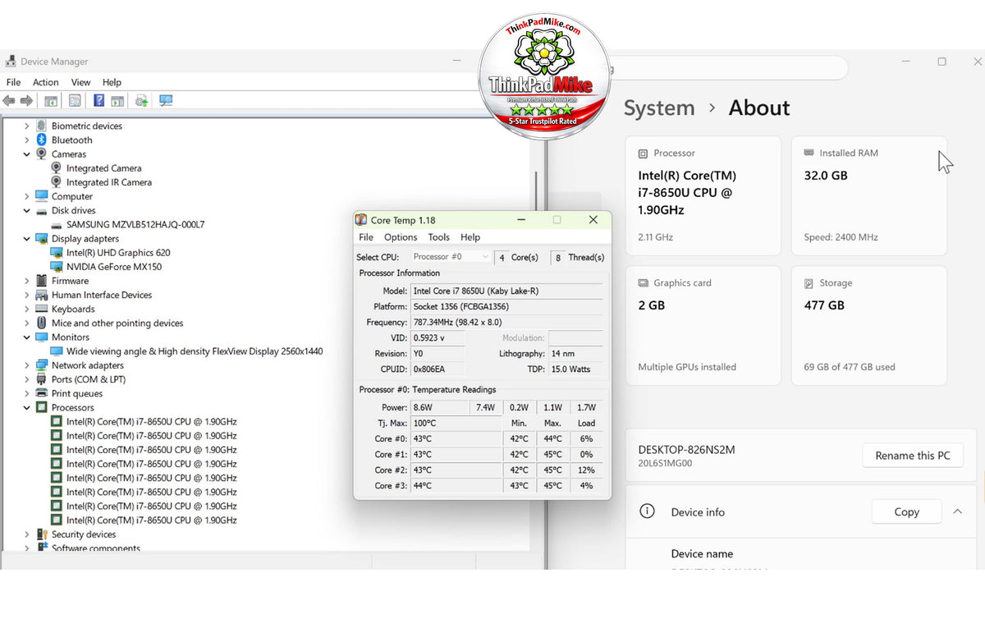Open the Action menu in Device Manager
The width and height of the screenshot is (985, 619).
(x=45, y=82)
